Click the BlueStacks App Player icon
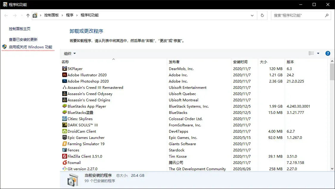The width and height of the screenshot is (335, 189). tap(65, 106)
